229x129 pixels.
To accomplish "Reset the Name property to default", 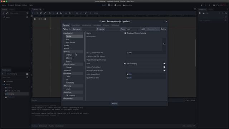I will click(x=125, y=33).
